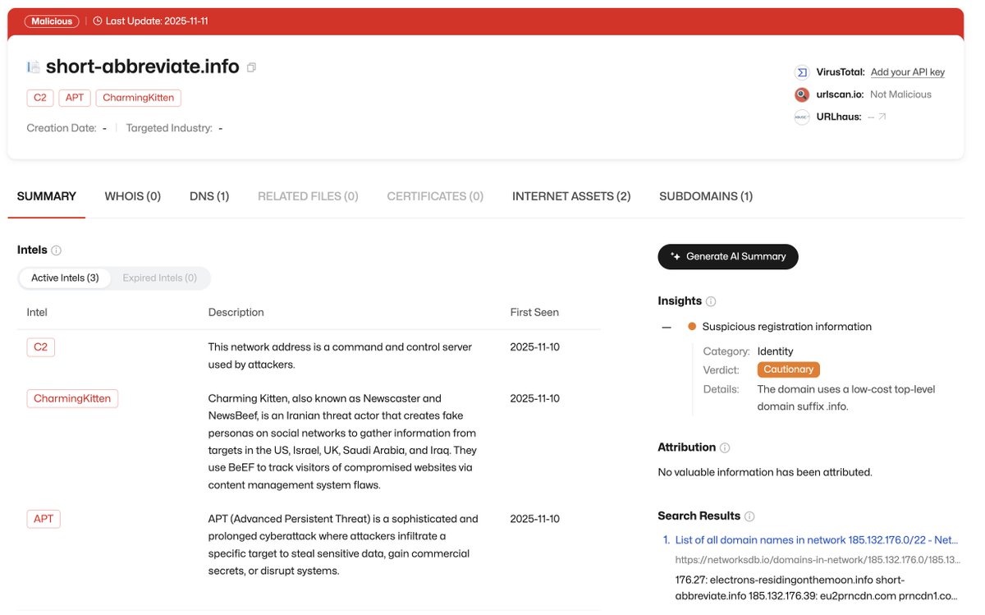Open the INTERNET ASSETS (2) tab
Viewport: 985px width, 615px height.
coord(571,196)
